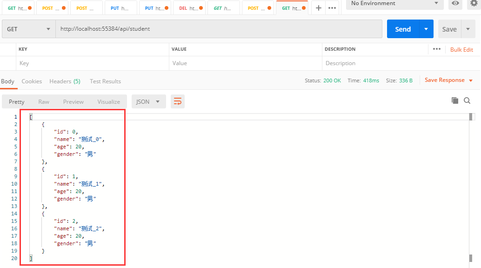Click the Time 418ms value

coord(371,80)
